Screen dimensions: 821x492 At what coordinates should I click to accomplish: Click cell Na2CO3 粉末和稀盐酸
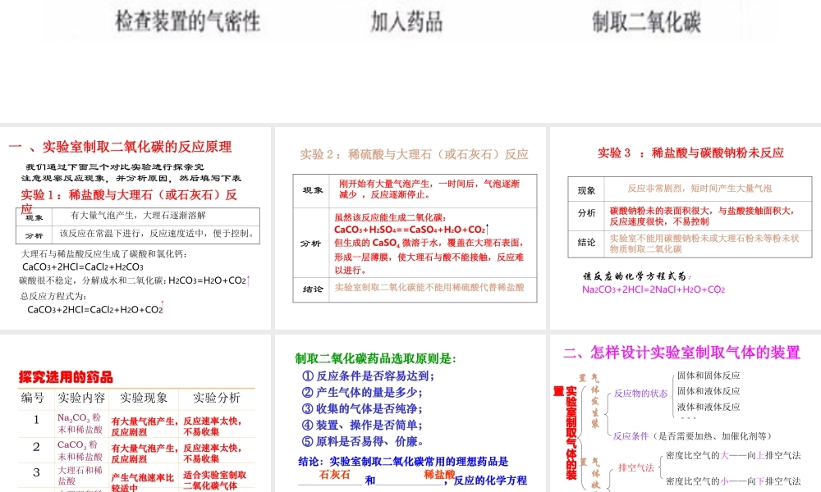[x=80, y=423]
